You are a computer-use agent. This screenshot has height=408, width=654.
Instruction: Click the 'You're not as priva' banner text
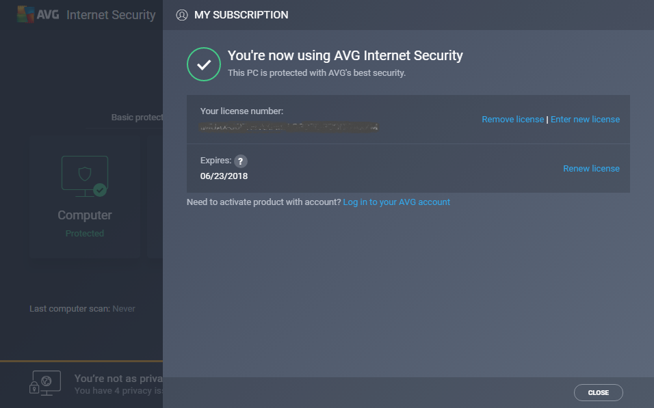point(118,379)
